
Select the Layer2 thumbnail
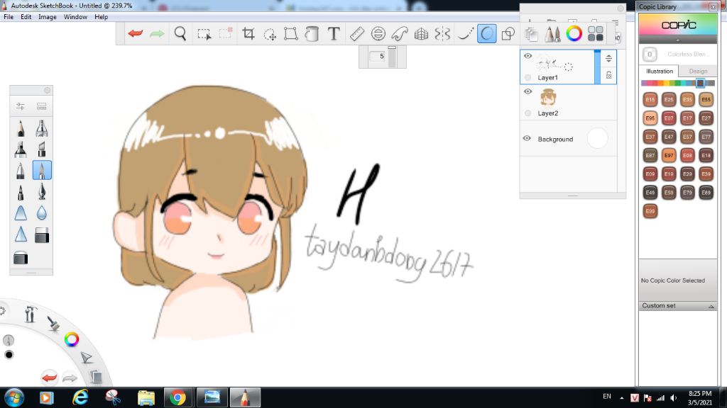(548, 98)
